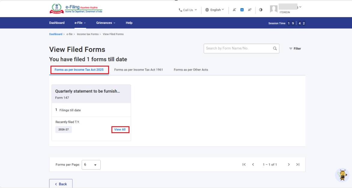
Task: Go to next page of forms
Action: (x=289, y=165)
